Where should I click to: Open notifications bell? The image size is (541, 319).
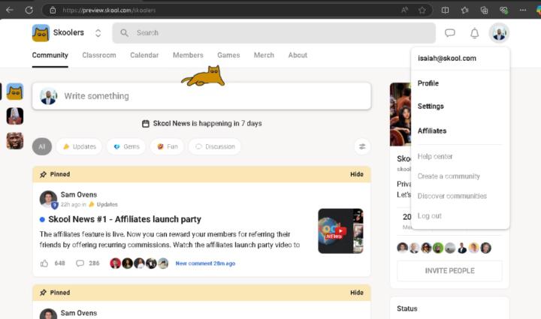click(474, 33)
